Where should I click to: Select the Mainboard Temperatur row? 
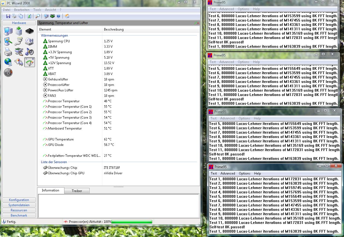[118, 128]
